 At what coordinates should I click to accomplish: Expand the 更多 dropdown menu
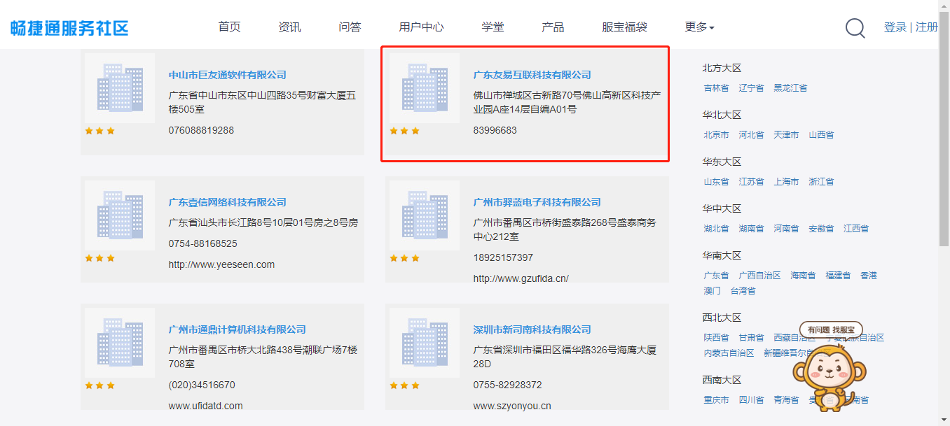[699, 27]
